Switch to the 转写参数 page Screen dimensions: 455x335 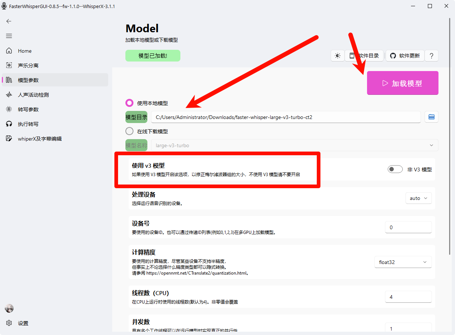point(27,109)
